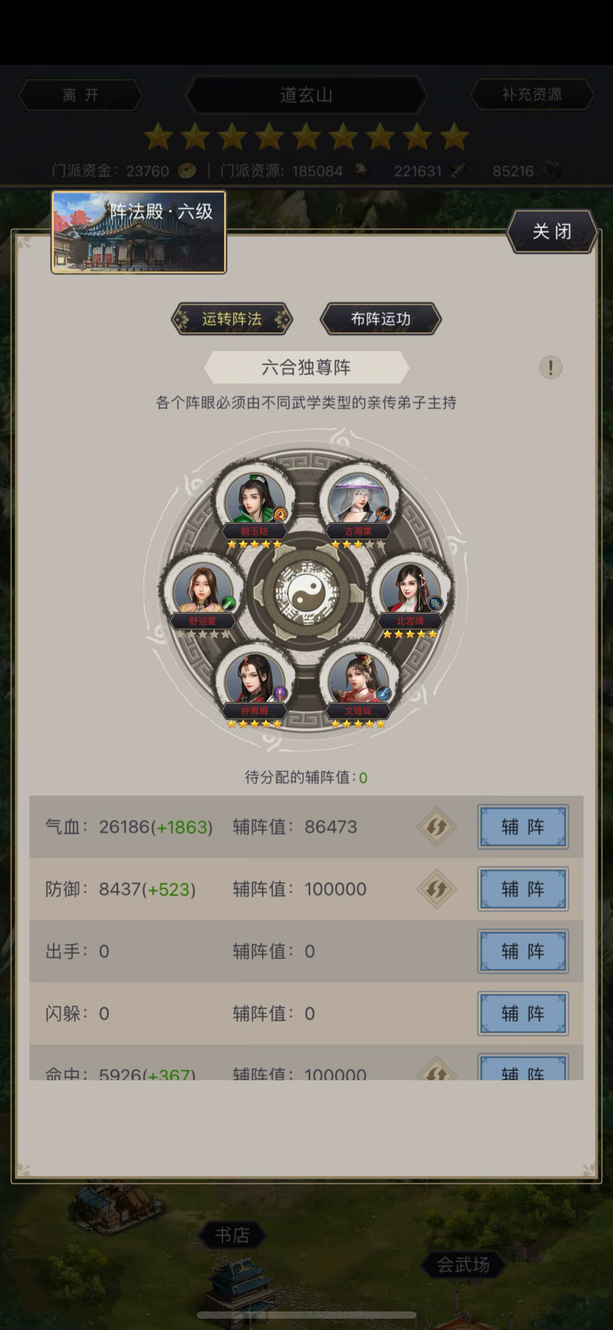Open the 六合独尊阵 formation selector
613x1330 pixels.
(306, 367)
